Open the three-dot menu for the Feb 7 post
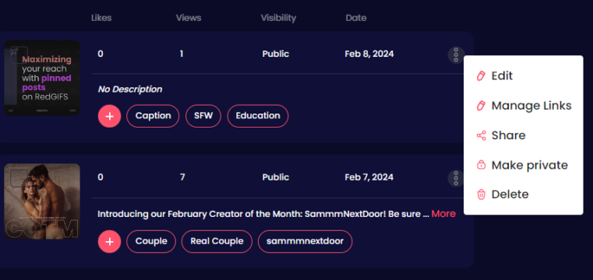 point(456,178)
